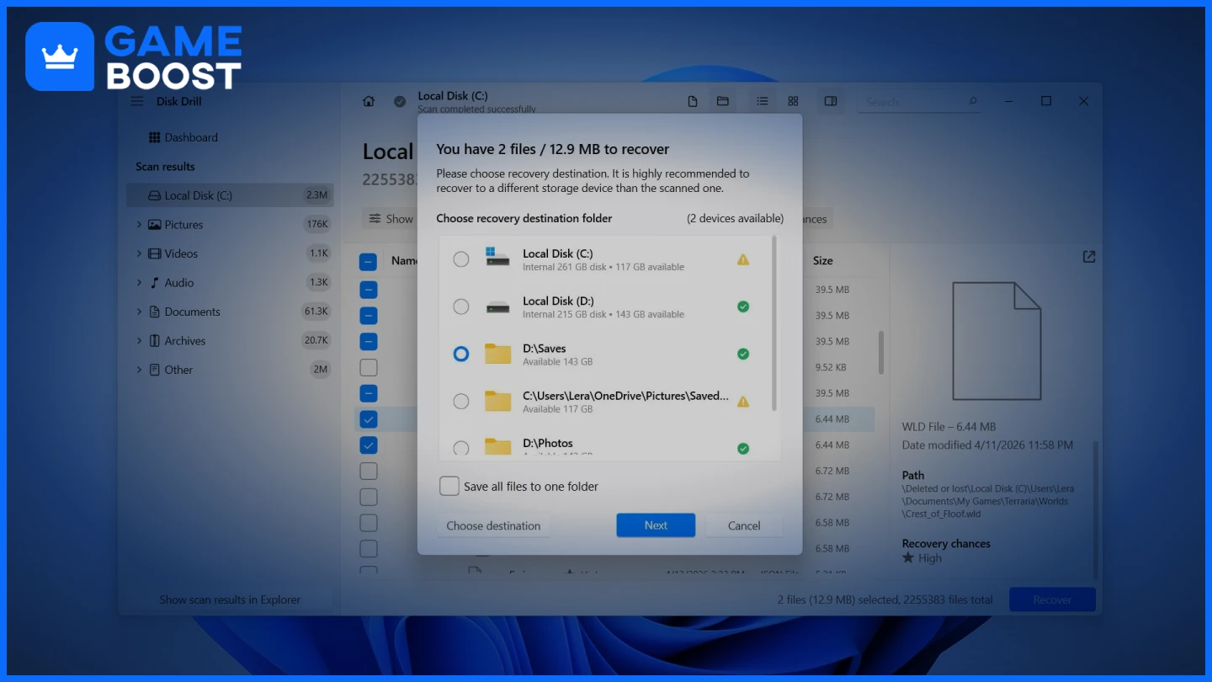The width and height of the screenshot is (1212, 682).
Task: Switch to list view in the toolbar
Action: click(x=762, y=101)
